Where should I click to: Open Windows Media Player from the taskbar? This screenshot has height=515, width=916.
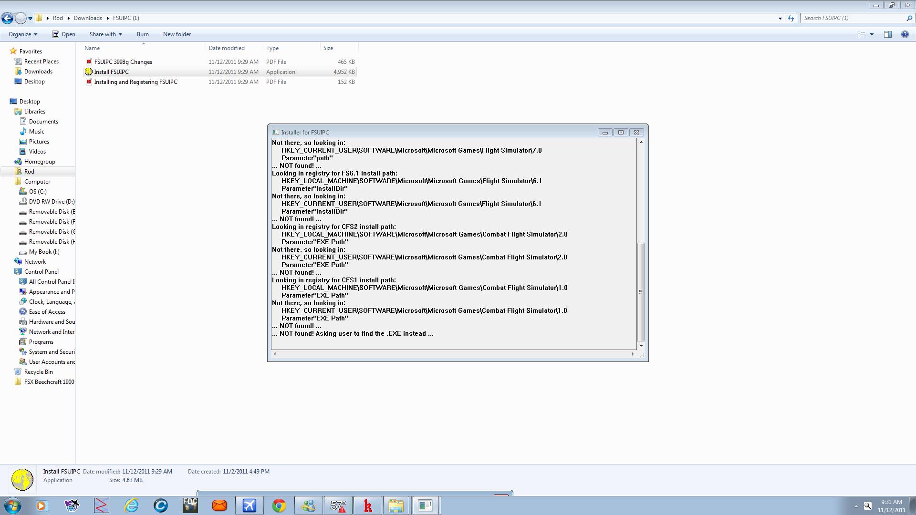pyautogui.click(x=42, y=505)
